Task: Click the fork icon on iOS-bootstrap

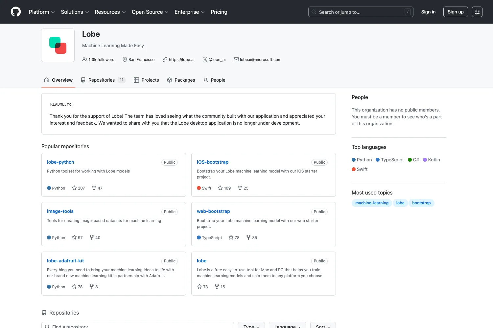Action: pyautogui.click(x=240, y=188)
